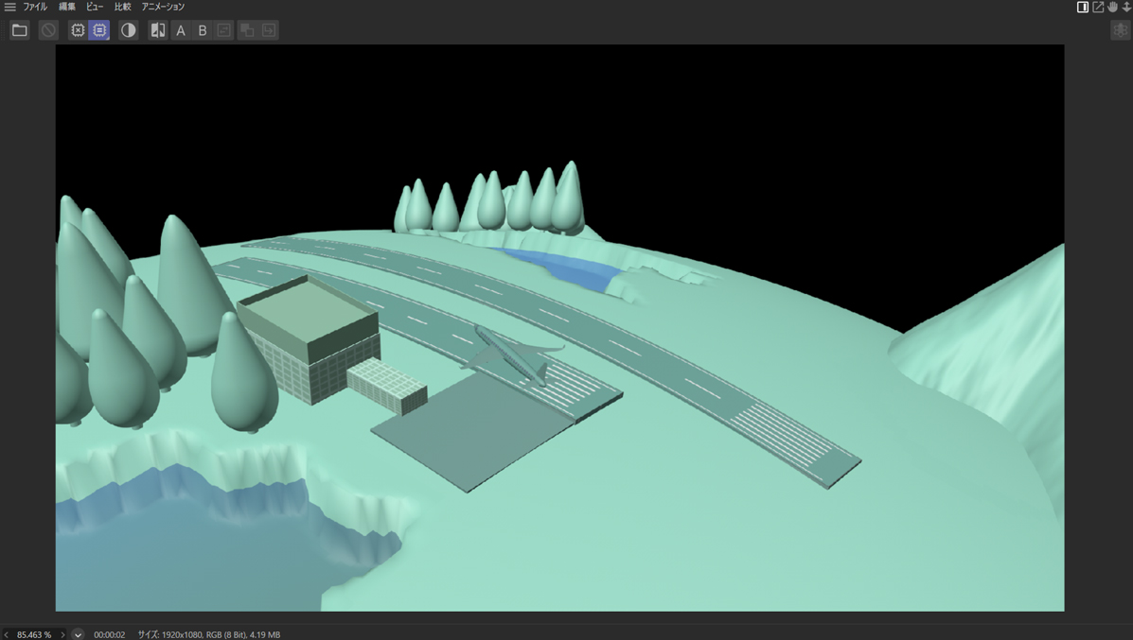Screen dimensions: 1133x640
Task: Click the open file folder icon
Action: click(19, 30)
